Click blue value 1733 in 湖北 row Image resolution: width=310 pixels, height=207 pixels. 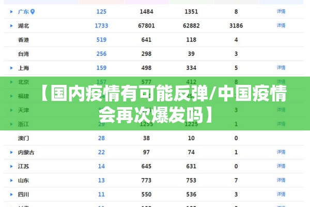[101, 25]
